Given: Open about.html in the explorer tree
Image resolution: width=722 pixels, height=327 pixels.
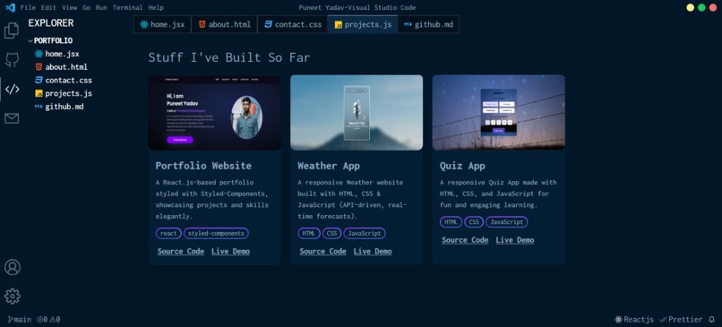Looking at the screenshot, I should (66, 67).
